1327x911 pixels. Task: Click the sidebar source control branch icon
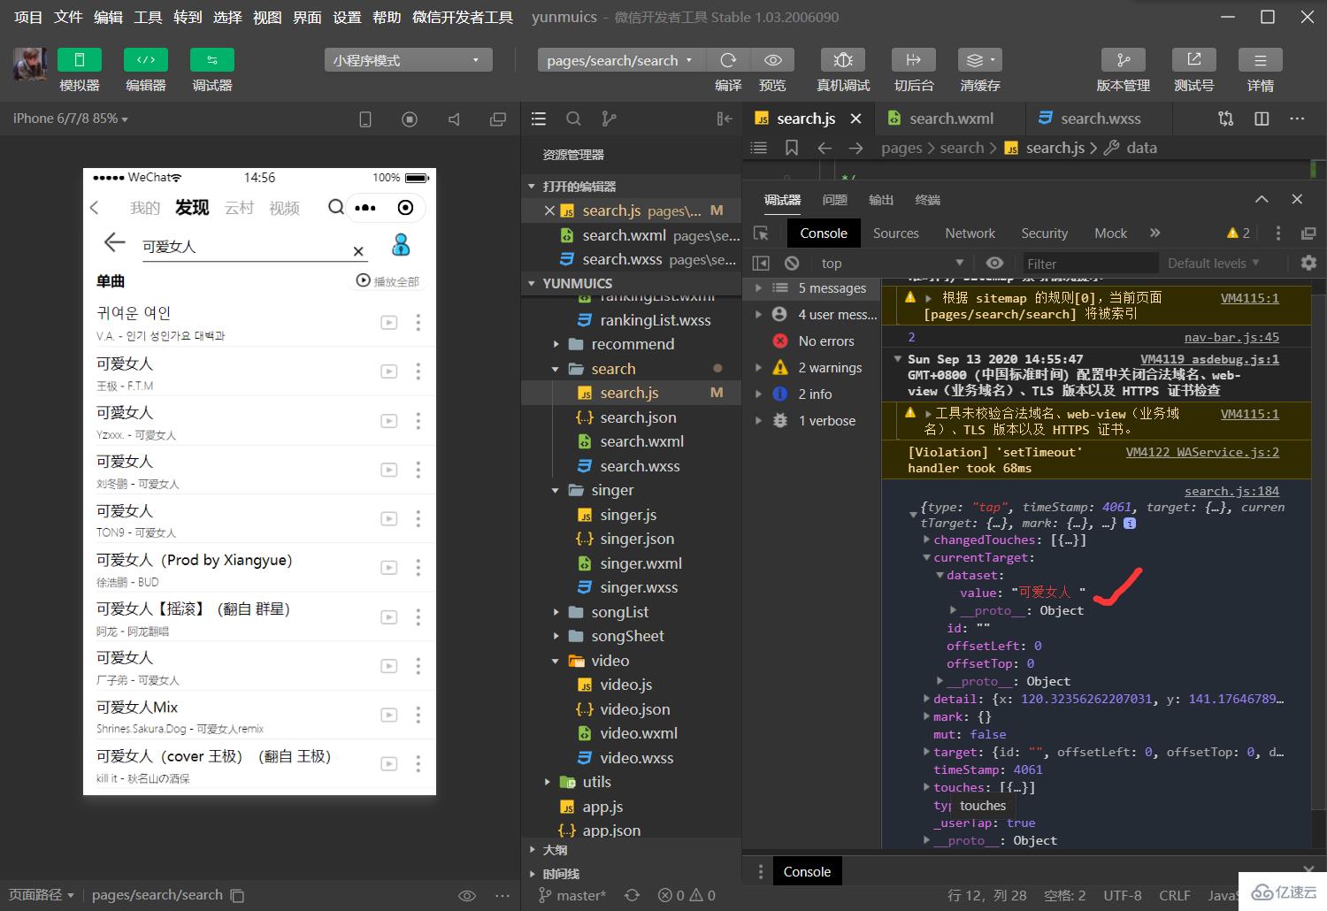(609, 119)
